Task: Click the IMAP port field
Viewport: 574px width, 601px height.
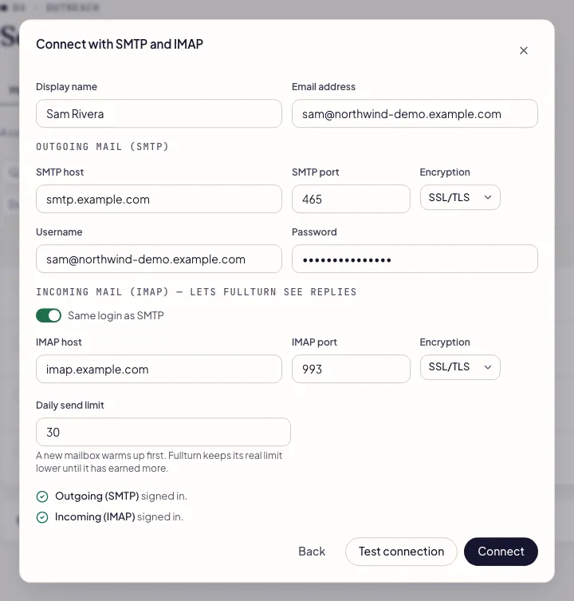Action: [351, 369]
